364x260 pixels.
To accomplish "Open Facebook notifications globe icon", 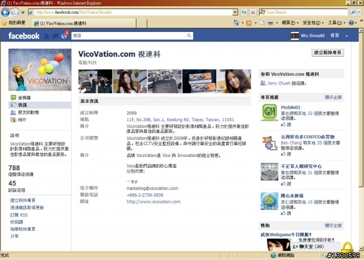I will point(64,36).
